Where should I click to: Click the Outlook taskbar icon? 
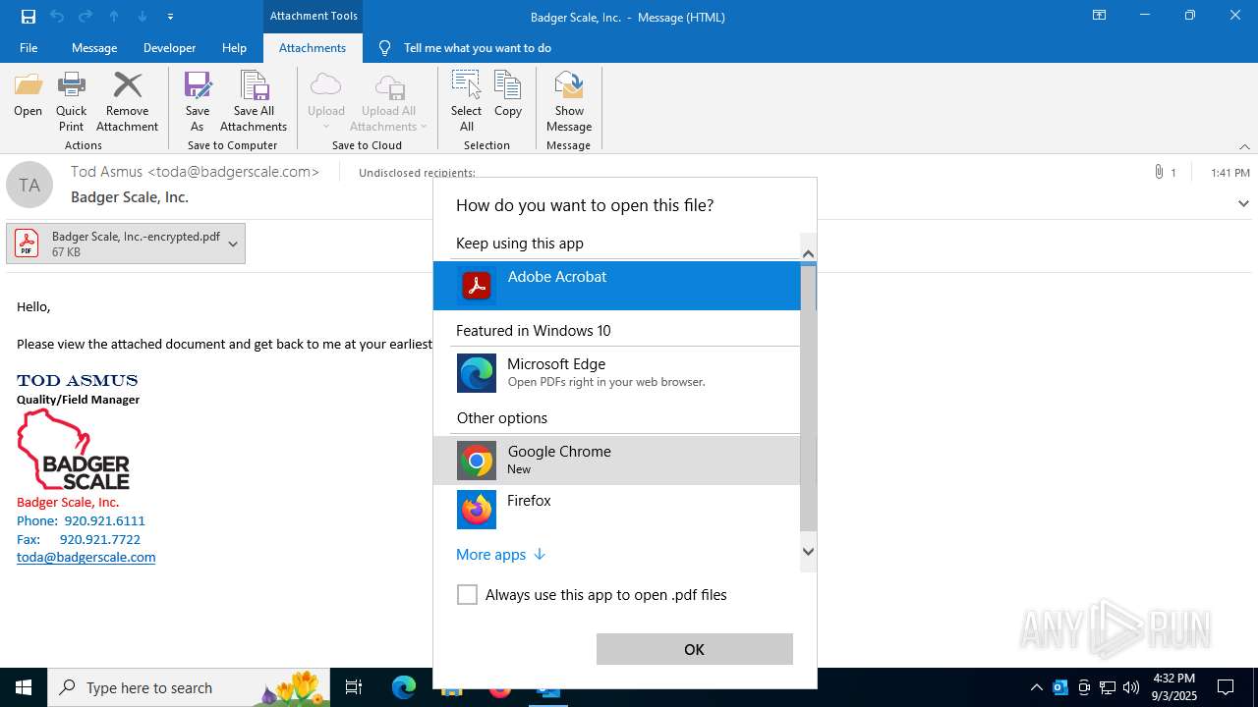[x=547, y=687]
